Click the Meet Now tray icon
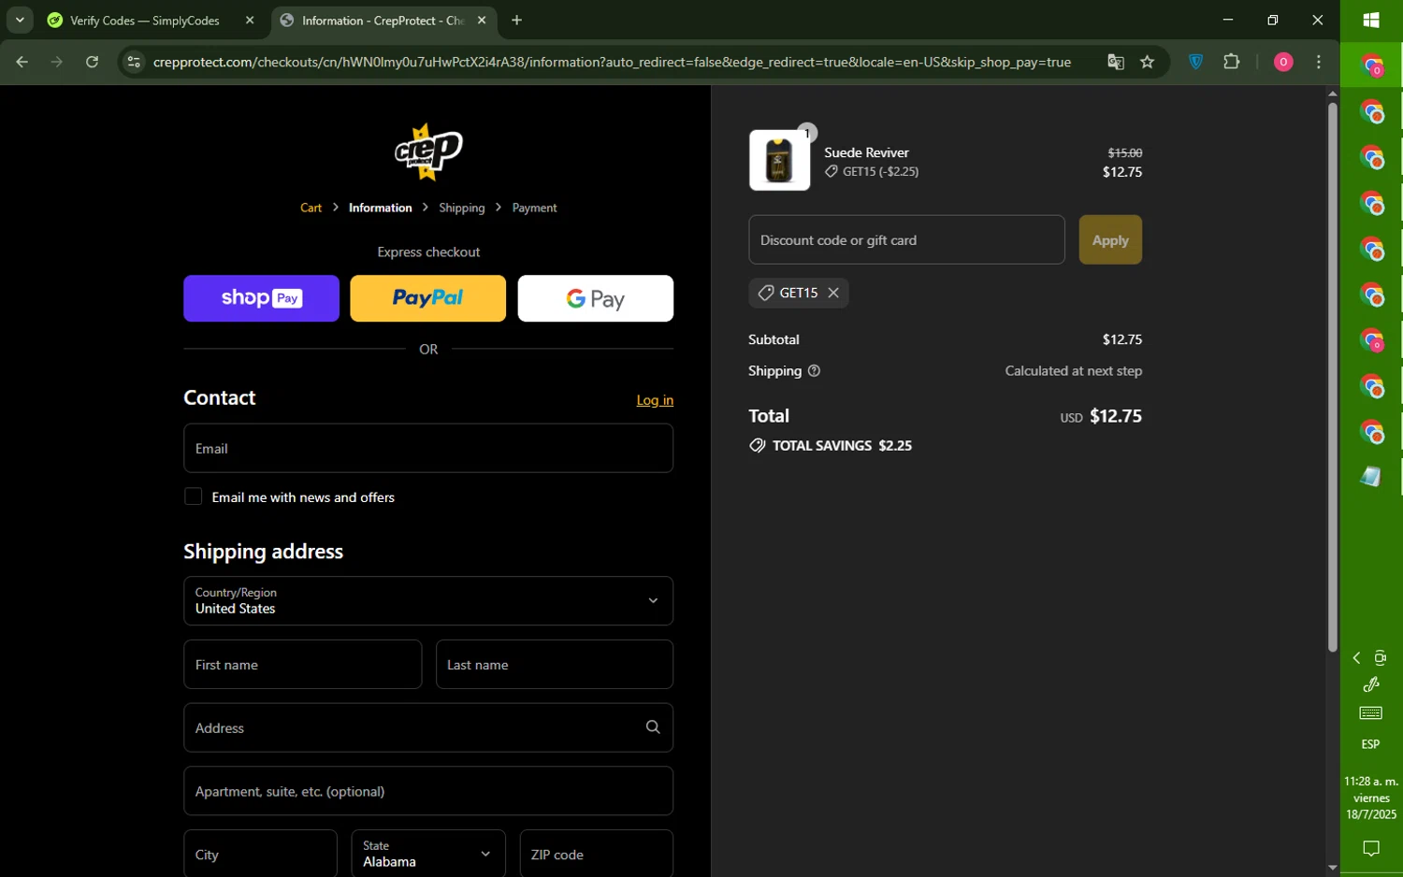Viewport: 1403px width, 877px height. (1381, 658)
